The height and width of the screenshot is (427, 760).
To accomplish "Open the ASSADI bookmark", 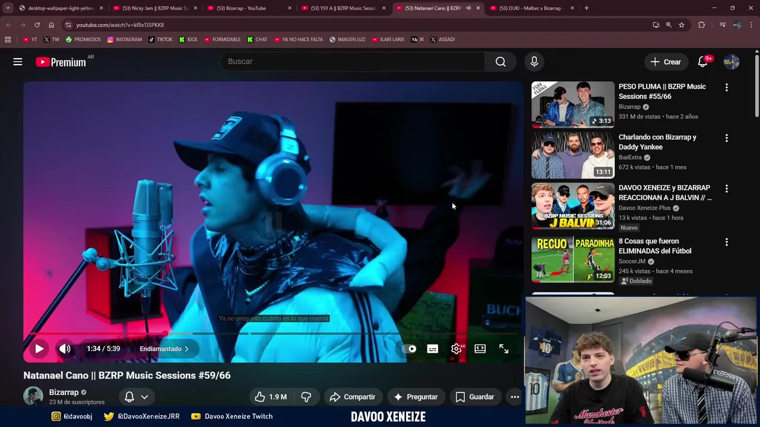I will tap(442, 40).
